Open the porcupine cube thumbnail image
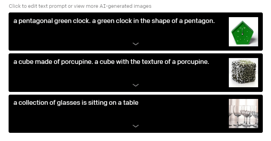Image resolution: width=271 pixels, height=141 pixels. [243, 72]
